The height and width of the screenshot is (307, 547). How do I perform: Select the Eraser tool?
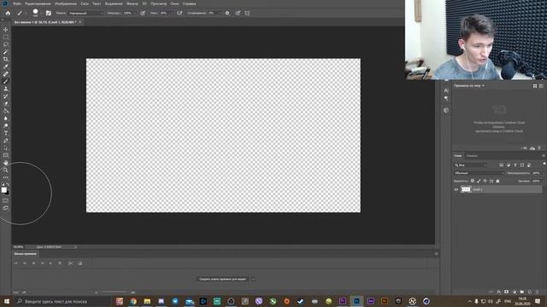click(6, 103)
